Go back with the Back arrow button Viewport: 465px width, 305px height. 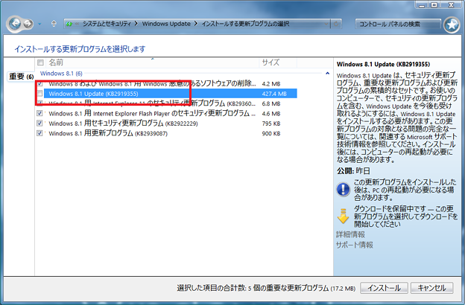coord(15,23)
